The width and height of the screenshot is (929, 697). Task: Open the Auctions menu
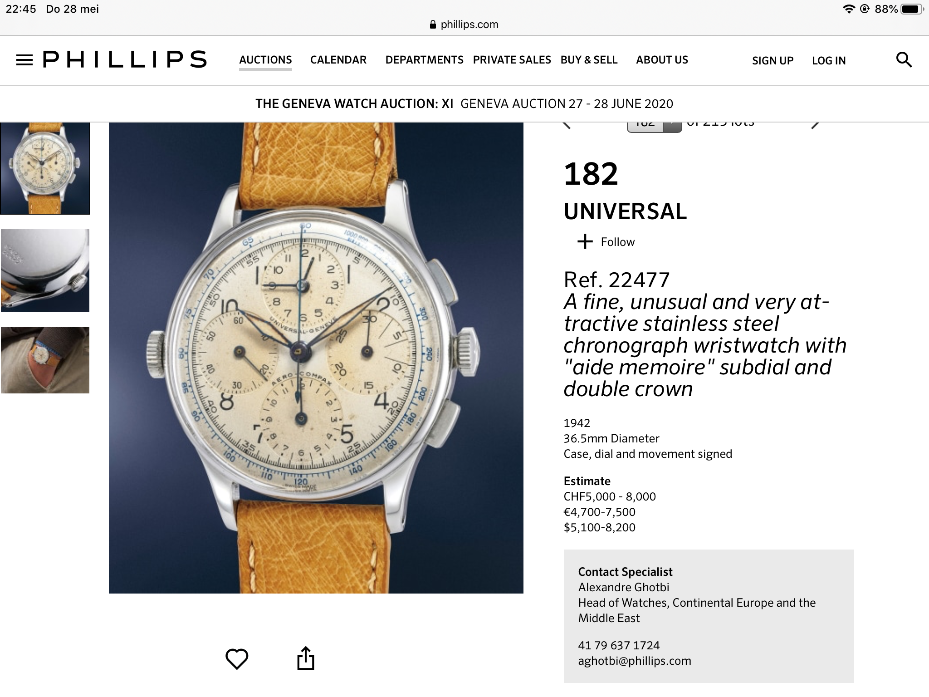coord(265,60)
